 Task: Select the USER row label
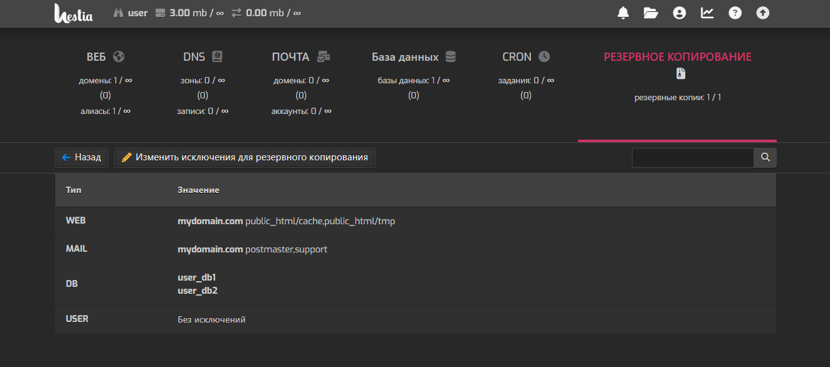point(77,319)
